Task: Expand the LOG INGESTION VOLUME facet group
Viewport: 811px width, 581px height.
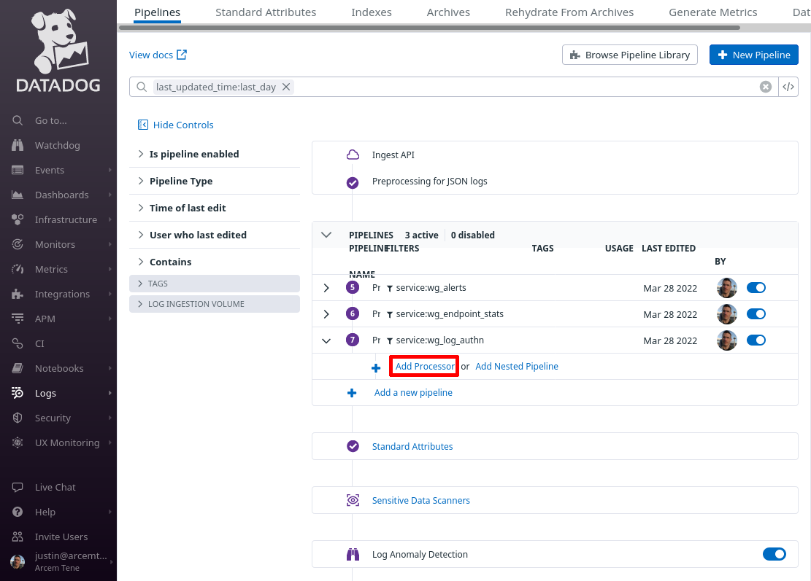Action: click(x=215, y=304)
